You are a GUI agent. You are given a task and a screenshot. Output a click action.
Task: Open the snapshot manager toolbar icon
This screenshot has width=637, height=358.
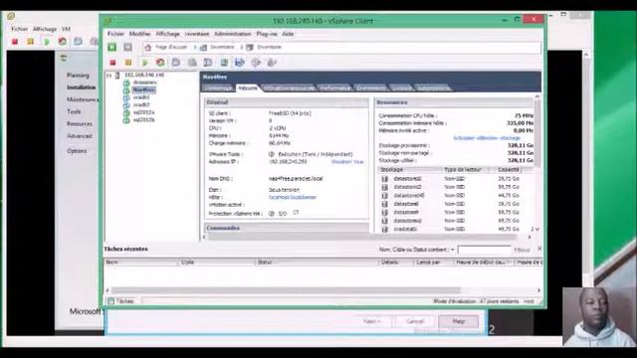click(x=208, y=63)
